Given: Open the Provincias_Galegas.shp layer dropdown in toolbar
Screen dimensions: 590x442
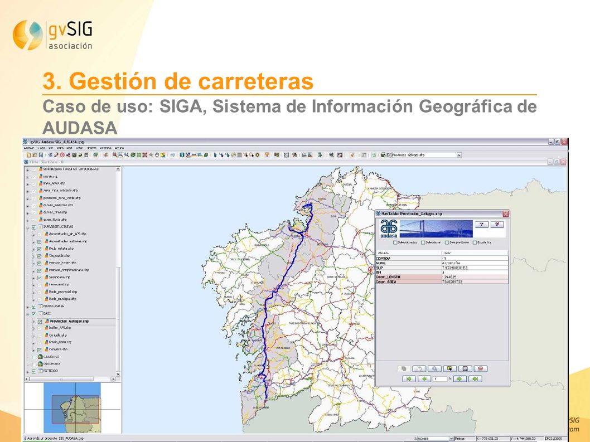Looking at the screenshot, I should click(459, 155).
